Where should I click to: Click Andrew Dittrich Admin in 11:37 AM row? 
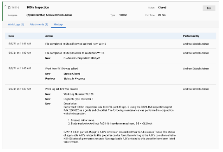click(x=196, y=89)
